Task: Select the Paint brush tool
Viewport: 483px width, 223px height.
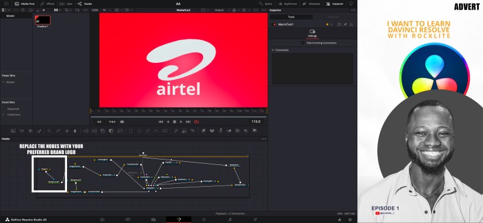Action: click(39, 131)
